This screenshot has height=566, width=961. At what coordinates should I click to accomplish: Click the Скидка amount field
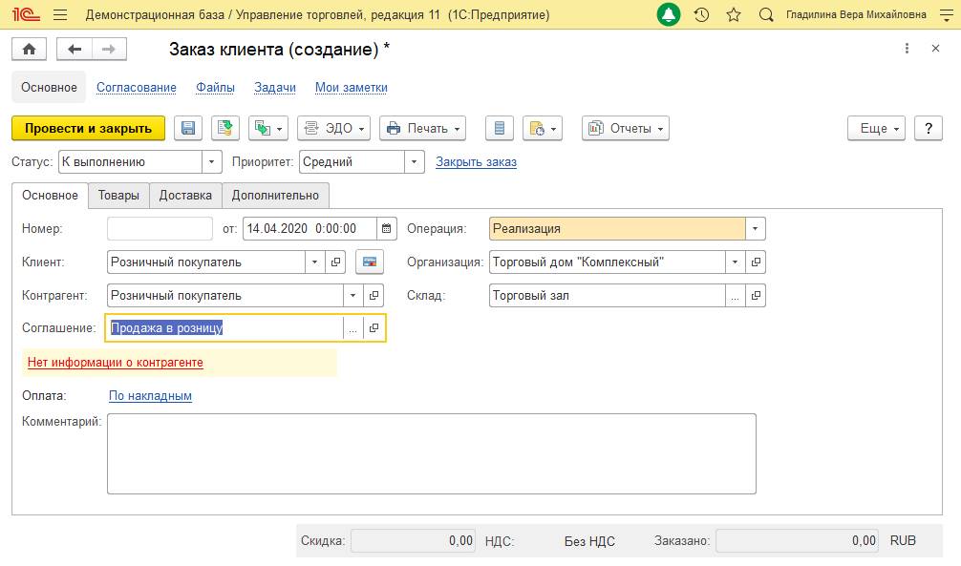(x=413, y=541)
